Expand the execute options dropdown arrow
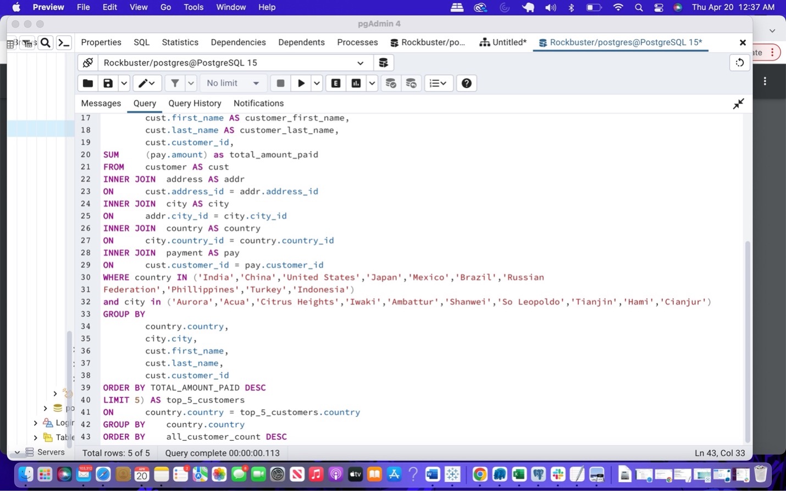The height and width of the screenshot is (493, 786). 317,83
